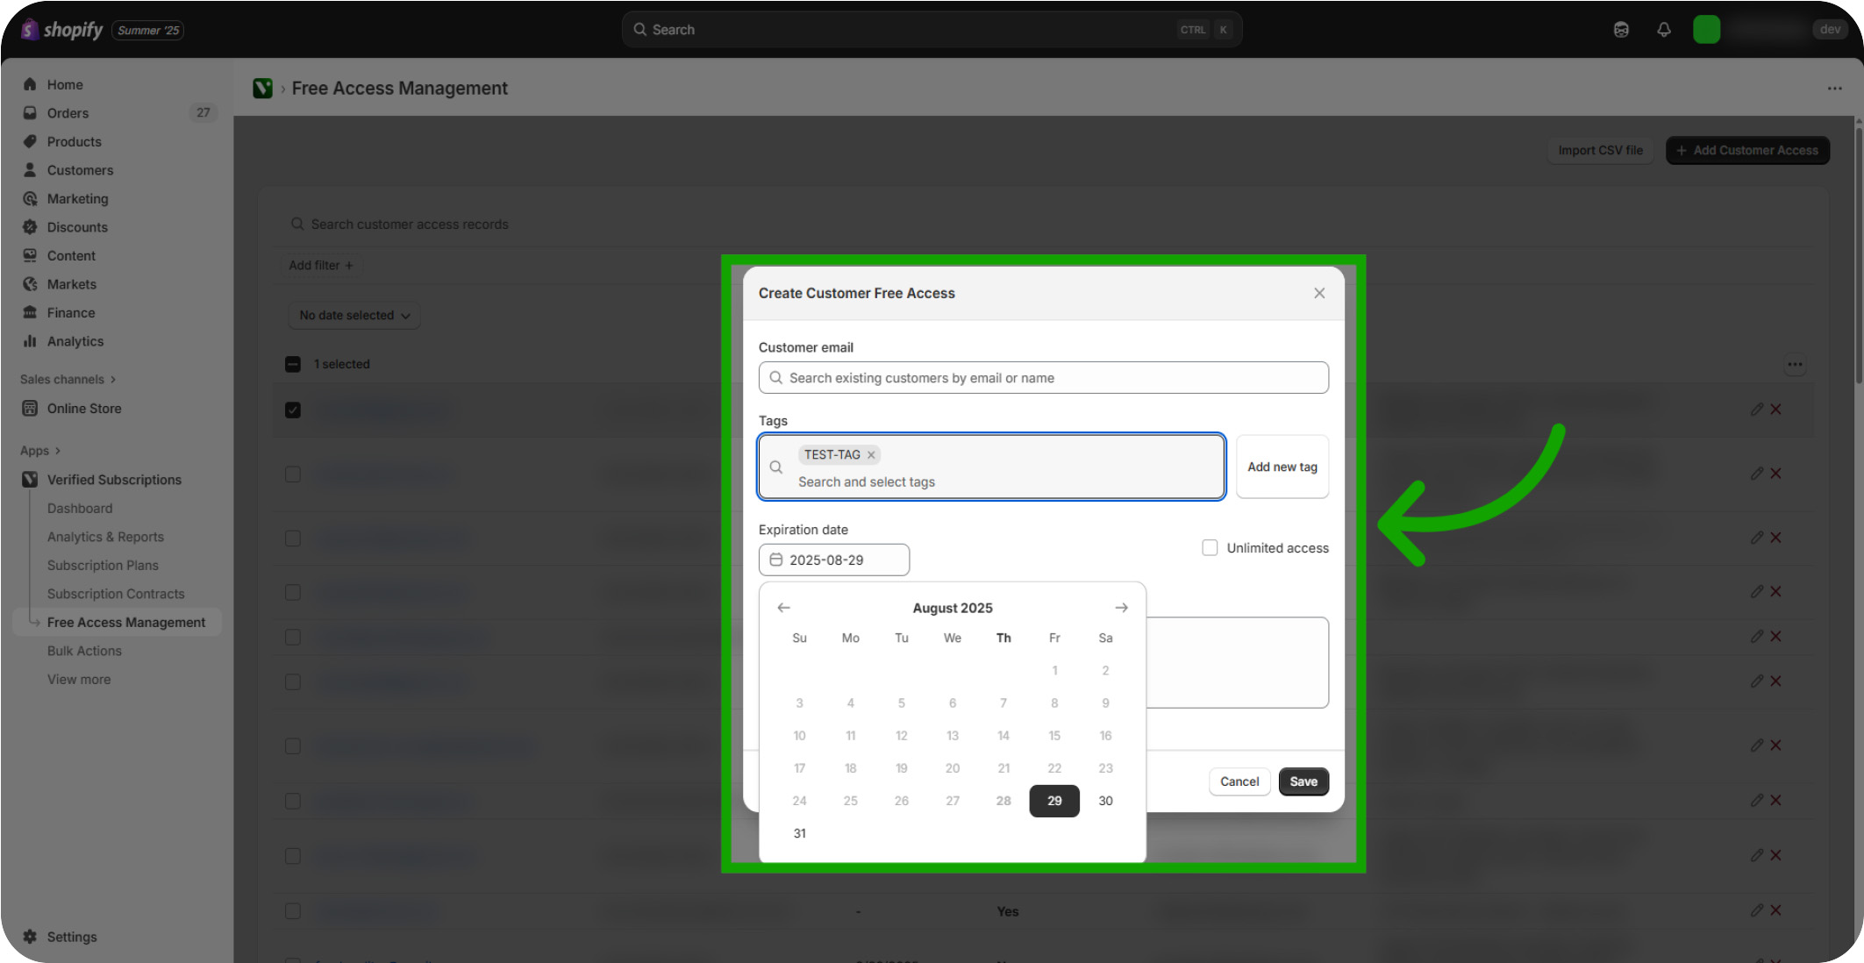Remove the TEST-TAG chip
Image resolution: width=1864 pixels, height=963 pixels.
coord(871,455)
